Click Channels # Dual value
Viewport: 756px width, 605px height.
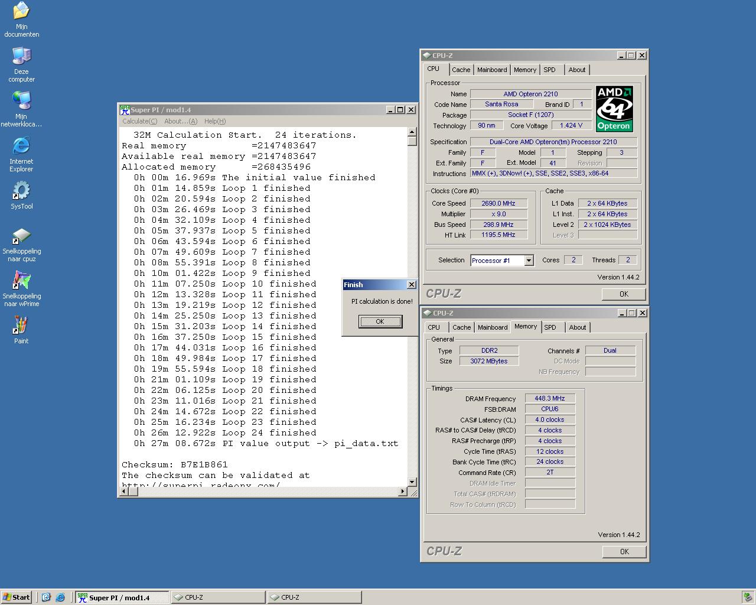pyautogui.click(x=610, y=350)
